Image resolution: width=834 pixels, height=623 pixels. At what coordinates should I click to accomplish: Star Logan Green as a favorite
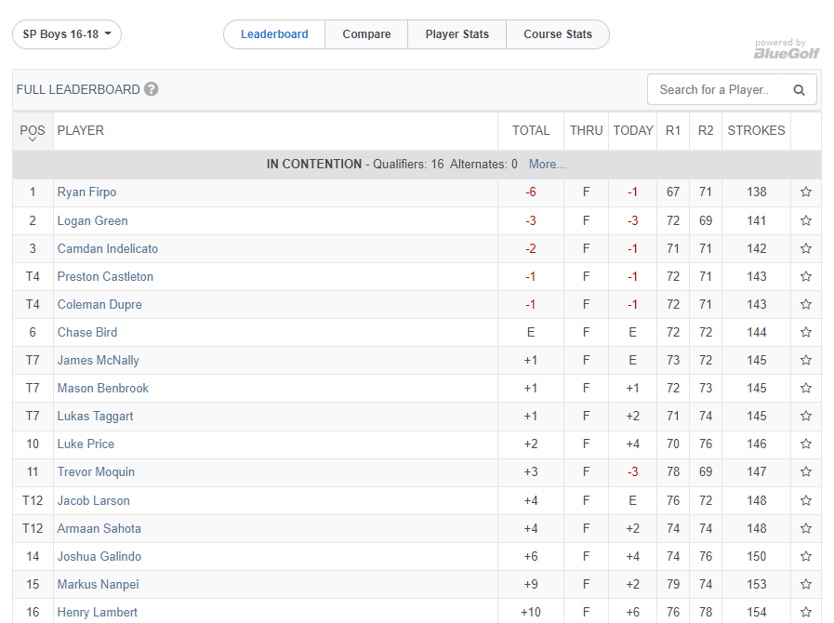806,220
